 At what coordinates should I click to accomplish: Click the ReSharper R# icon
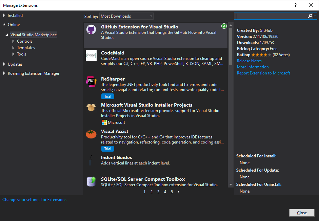[91, 82]
